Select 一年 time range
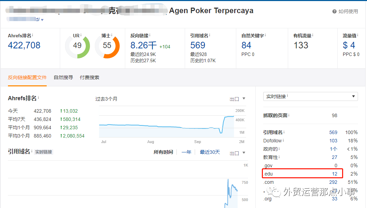This screenshot has height=208, width=367. click(186, 152)
